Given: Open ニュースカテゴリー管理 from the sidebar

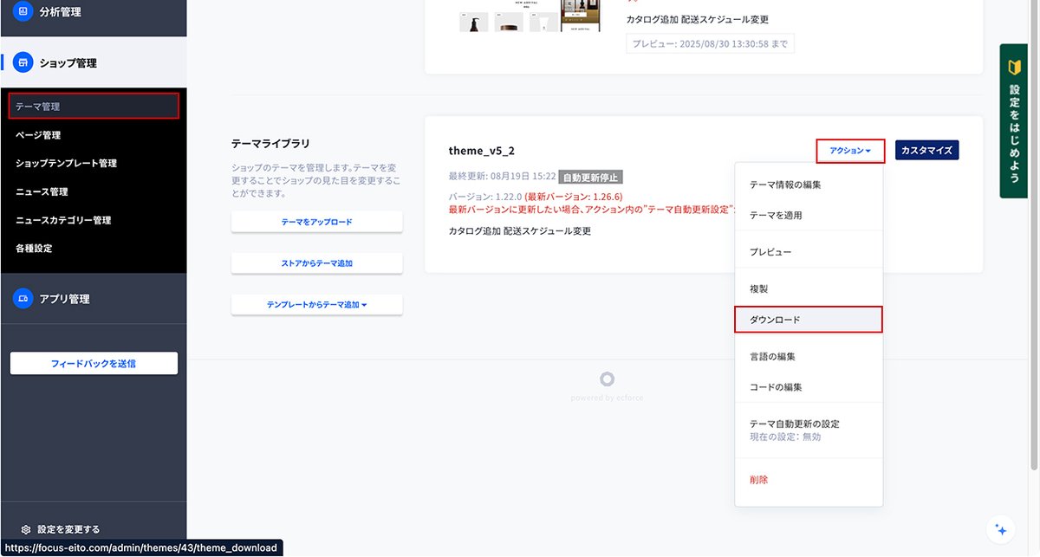Looking at the screenshot, I should 62,220.
